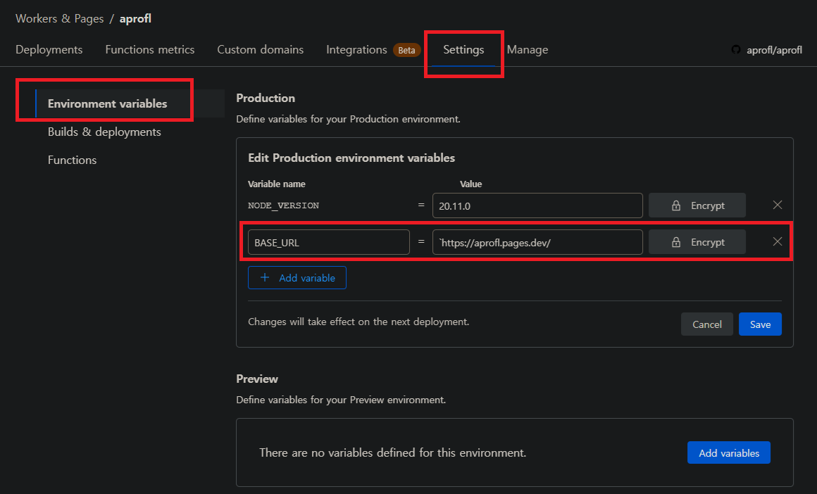Open the Functions settings section
Screen dimensions: 817x494
(72, 160)
